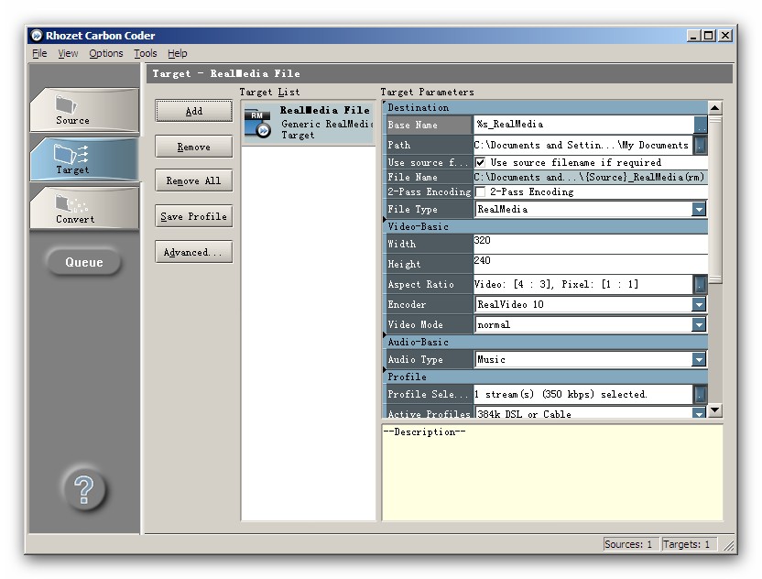Toggle Use source filename if required checkbox
The image size is (762, 579).
481,162
